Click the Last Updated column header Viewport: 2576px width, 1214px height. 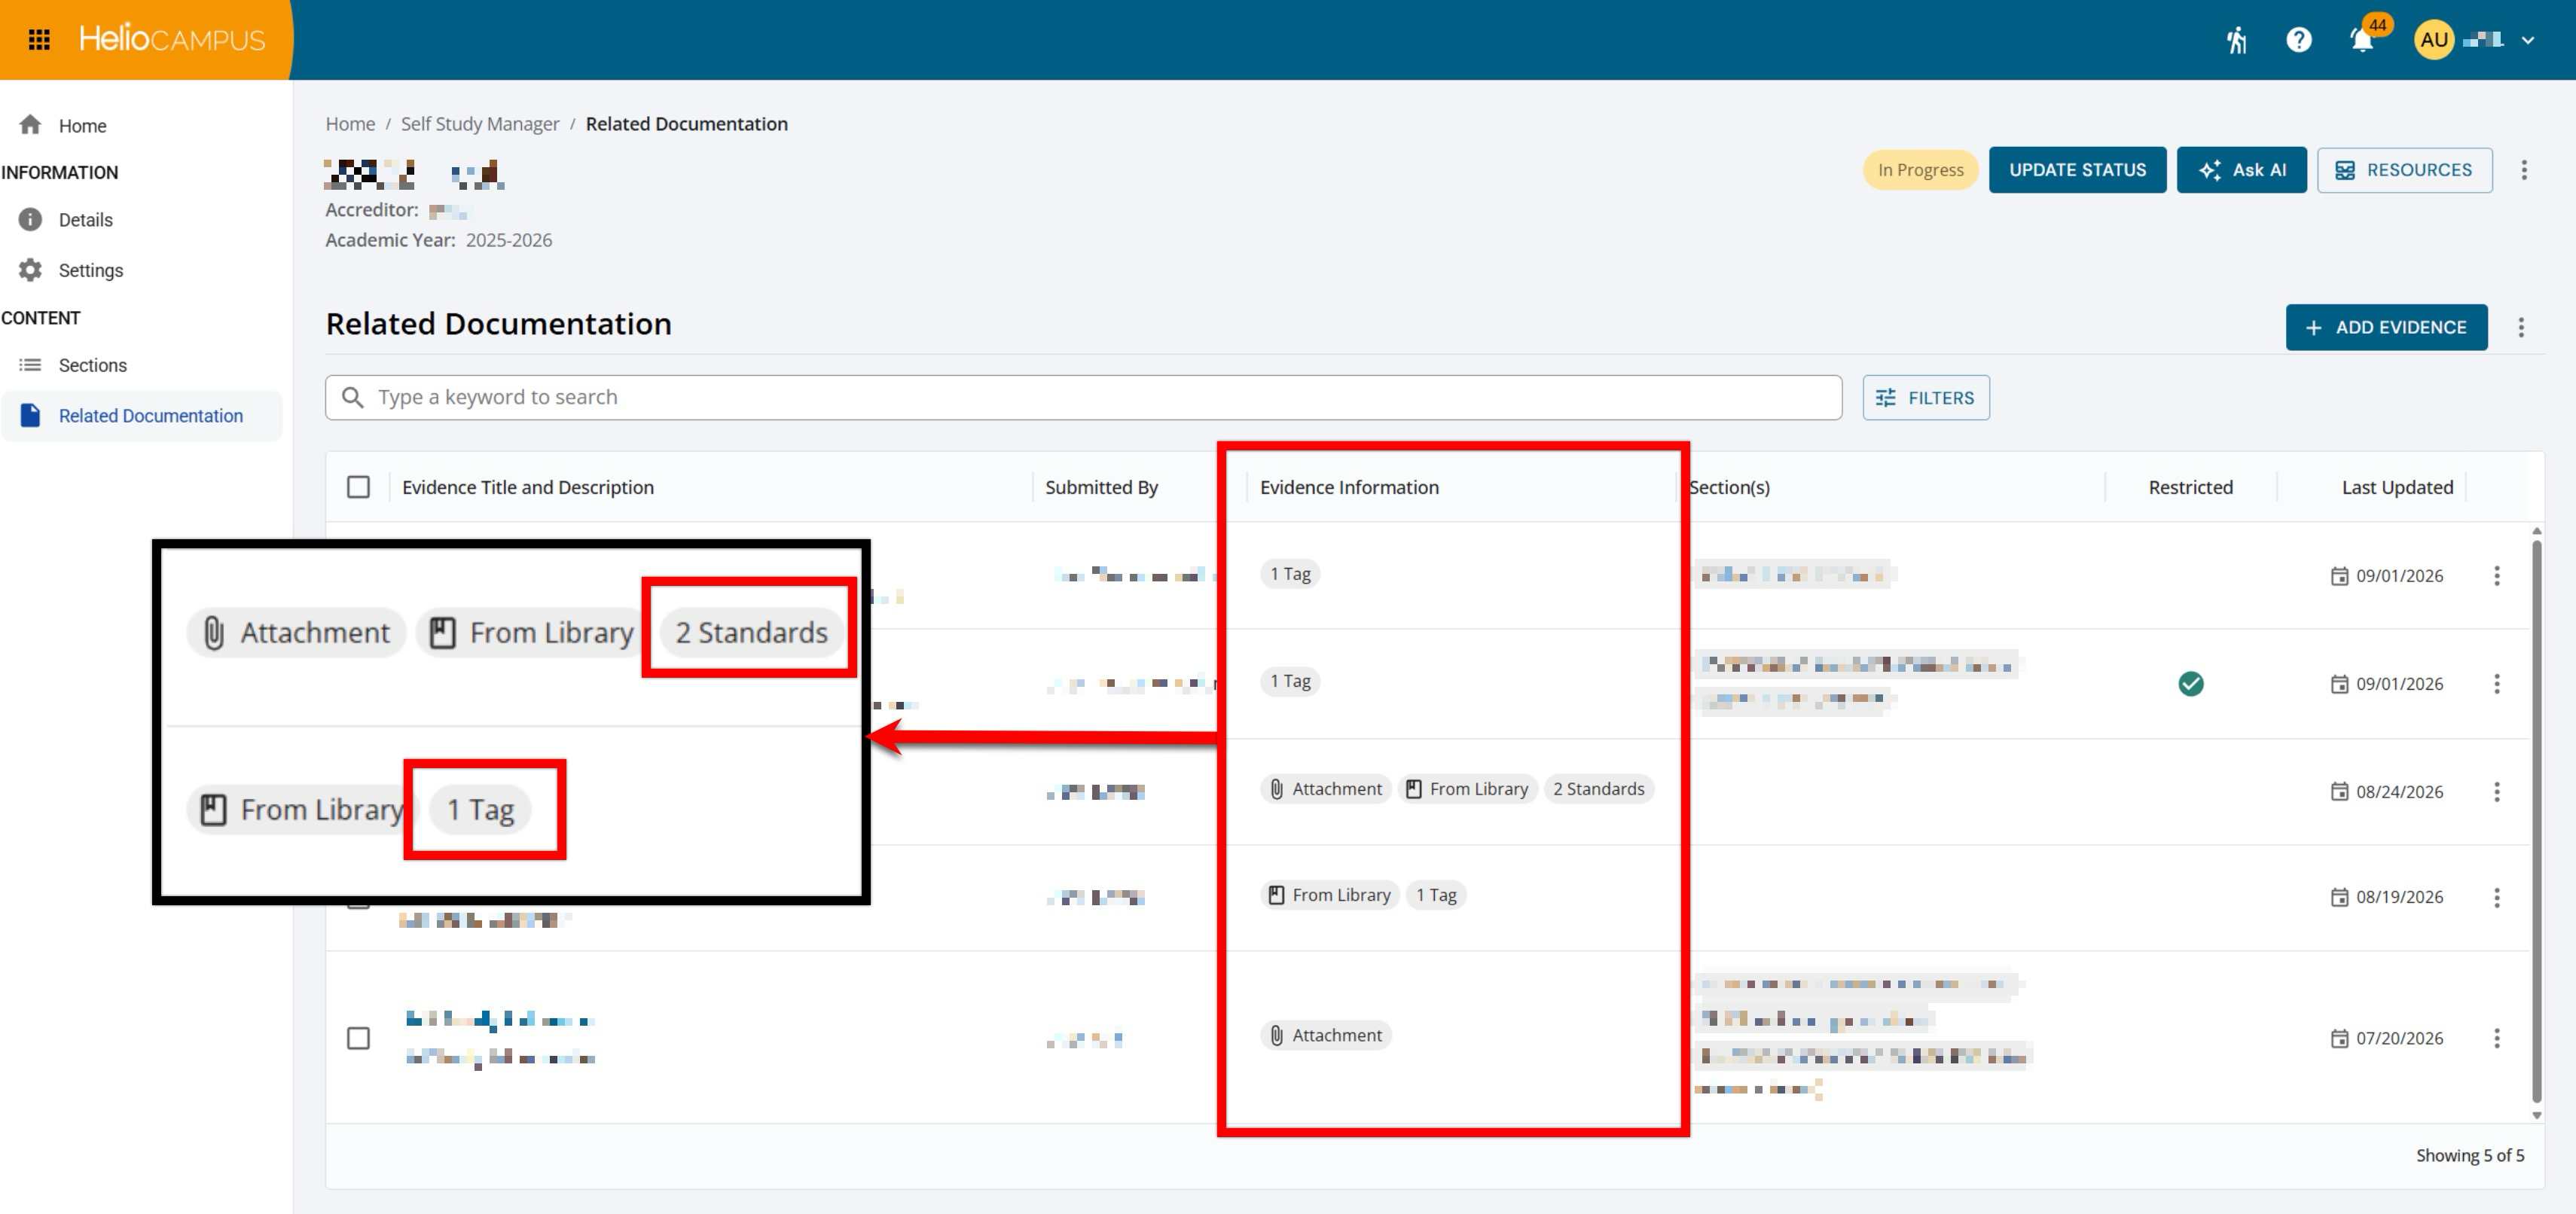point(2397,487)
